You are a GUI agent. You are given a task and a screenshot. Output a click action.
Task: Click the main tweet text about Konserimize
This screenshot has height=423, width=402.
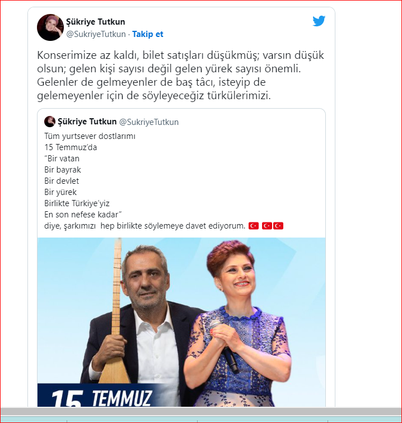(x=180, y=75)
